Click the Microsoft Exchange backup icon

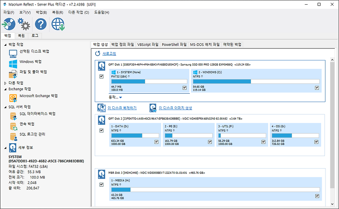(x=13, y=98)
